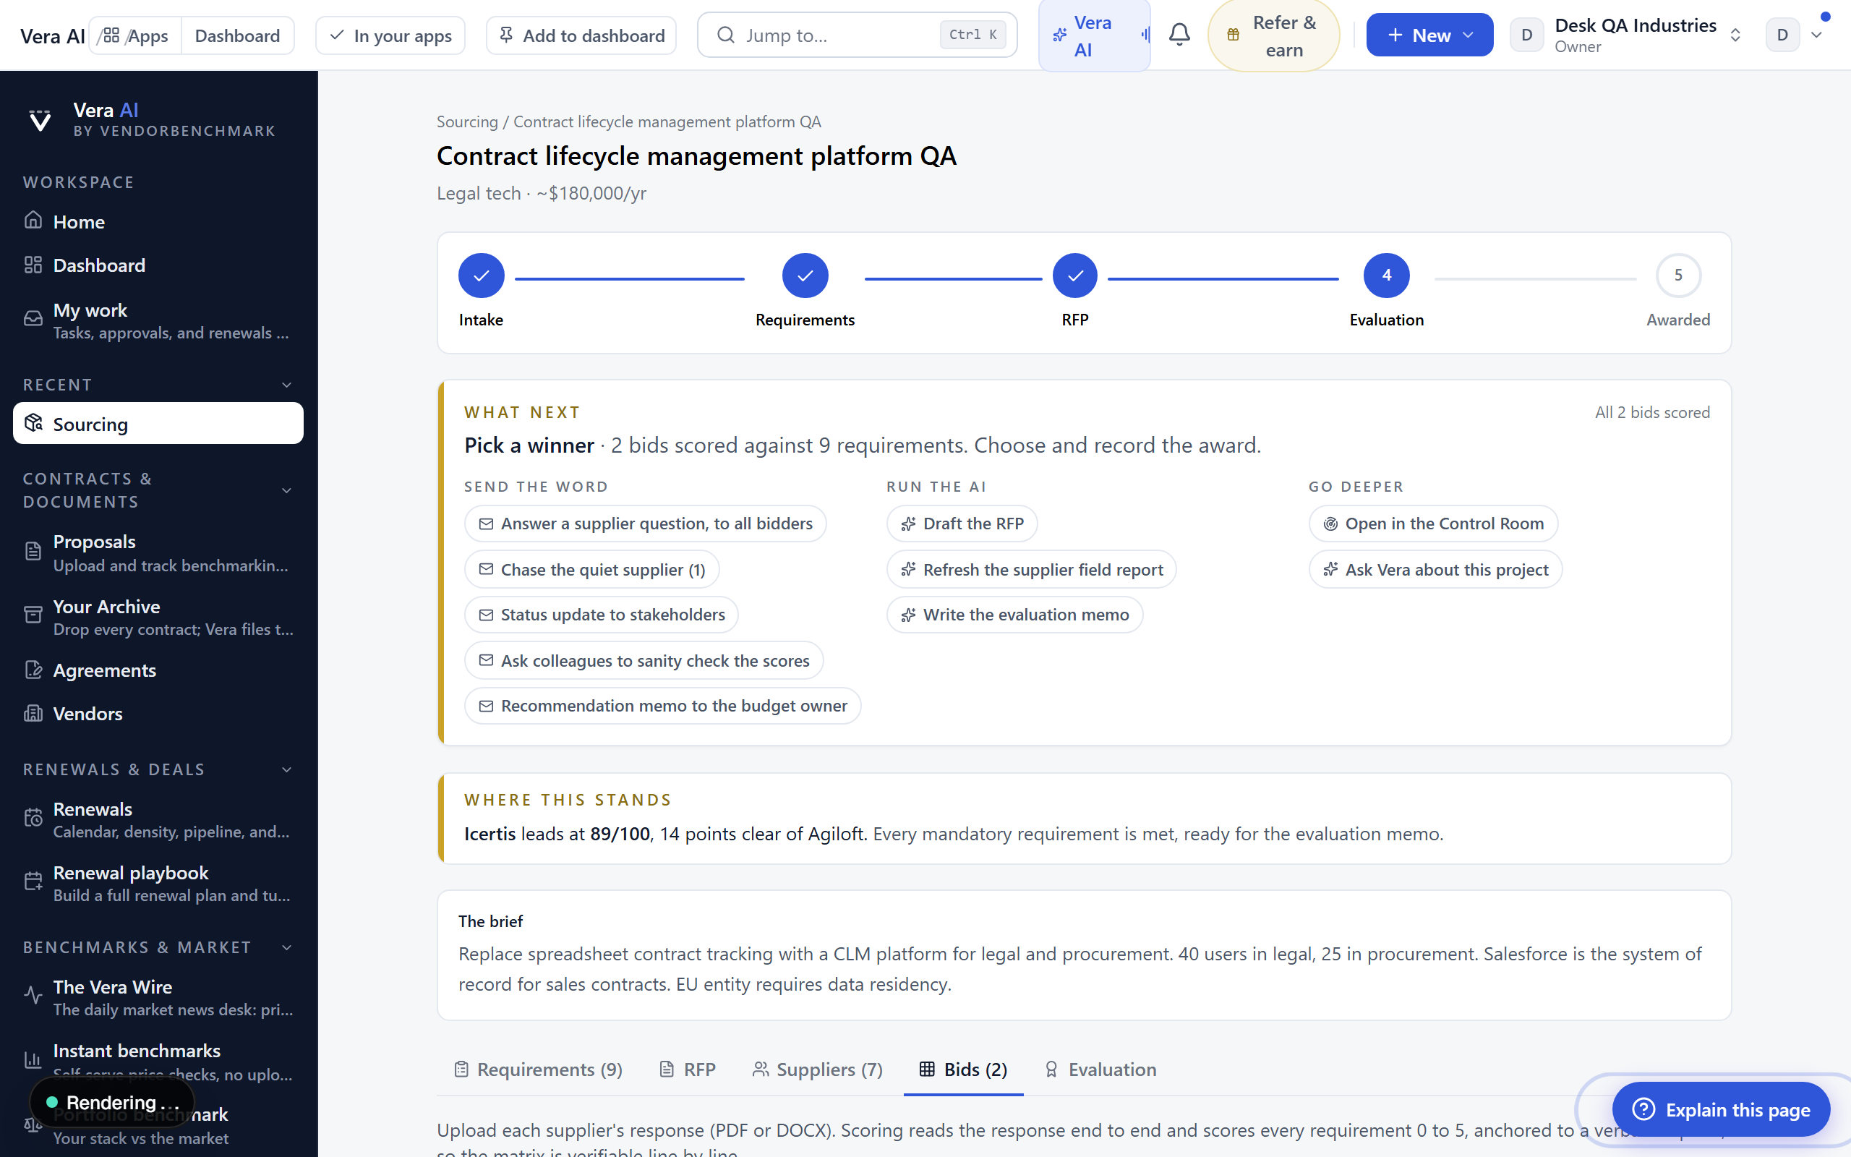Collapse the Recent section
This screenshot has width=1851, height=1157.
(x=287, y=385)
